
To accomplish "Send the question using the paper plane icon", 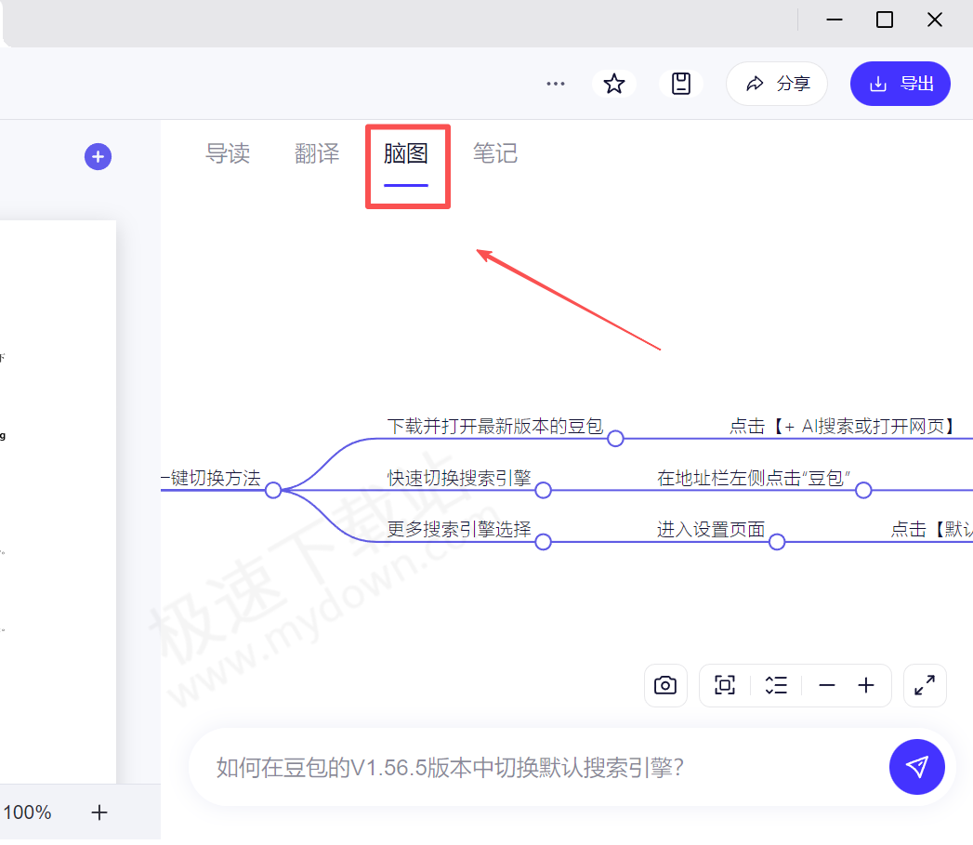I will coord(917,767).
